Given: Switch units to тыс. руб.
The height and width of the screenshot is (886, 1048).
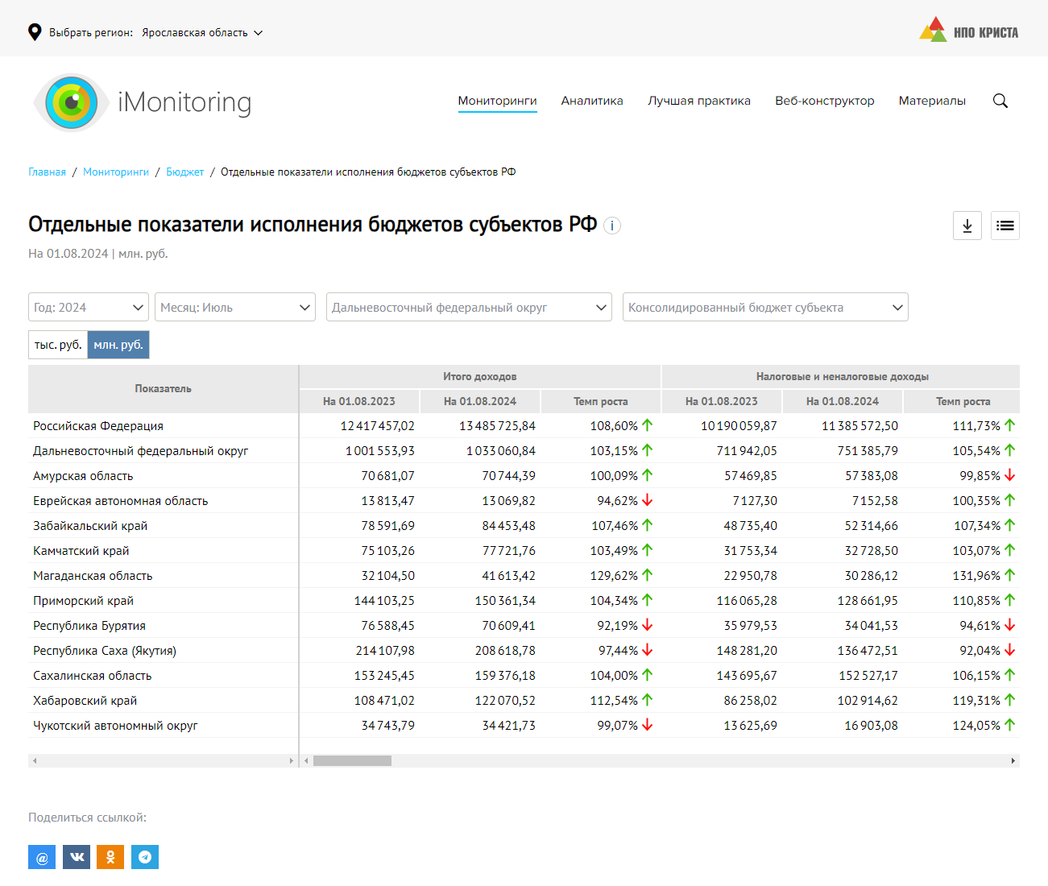Looking at the screenshot, I should click(x=58, y=345).
